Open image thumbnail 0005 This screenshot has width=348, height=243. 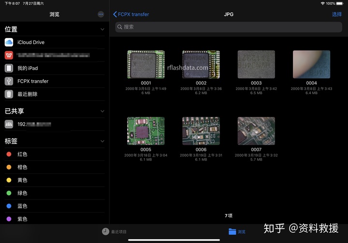click(x=146, y=131)
